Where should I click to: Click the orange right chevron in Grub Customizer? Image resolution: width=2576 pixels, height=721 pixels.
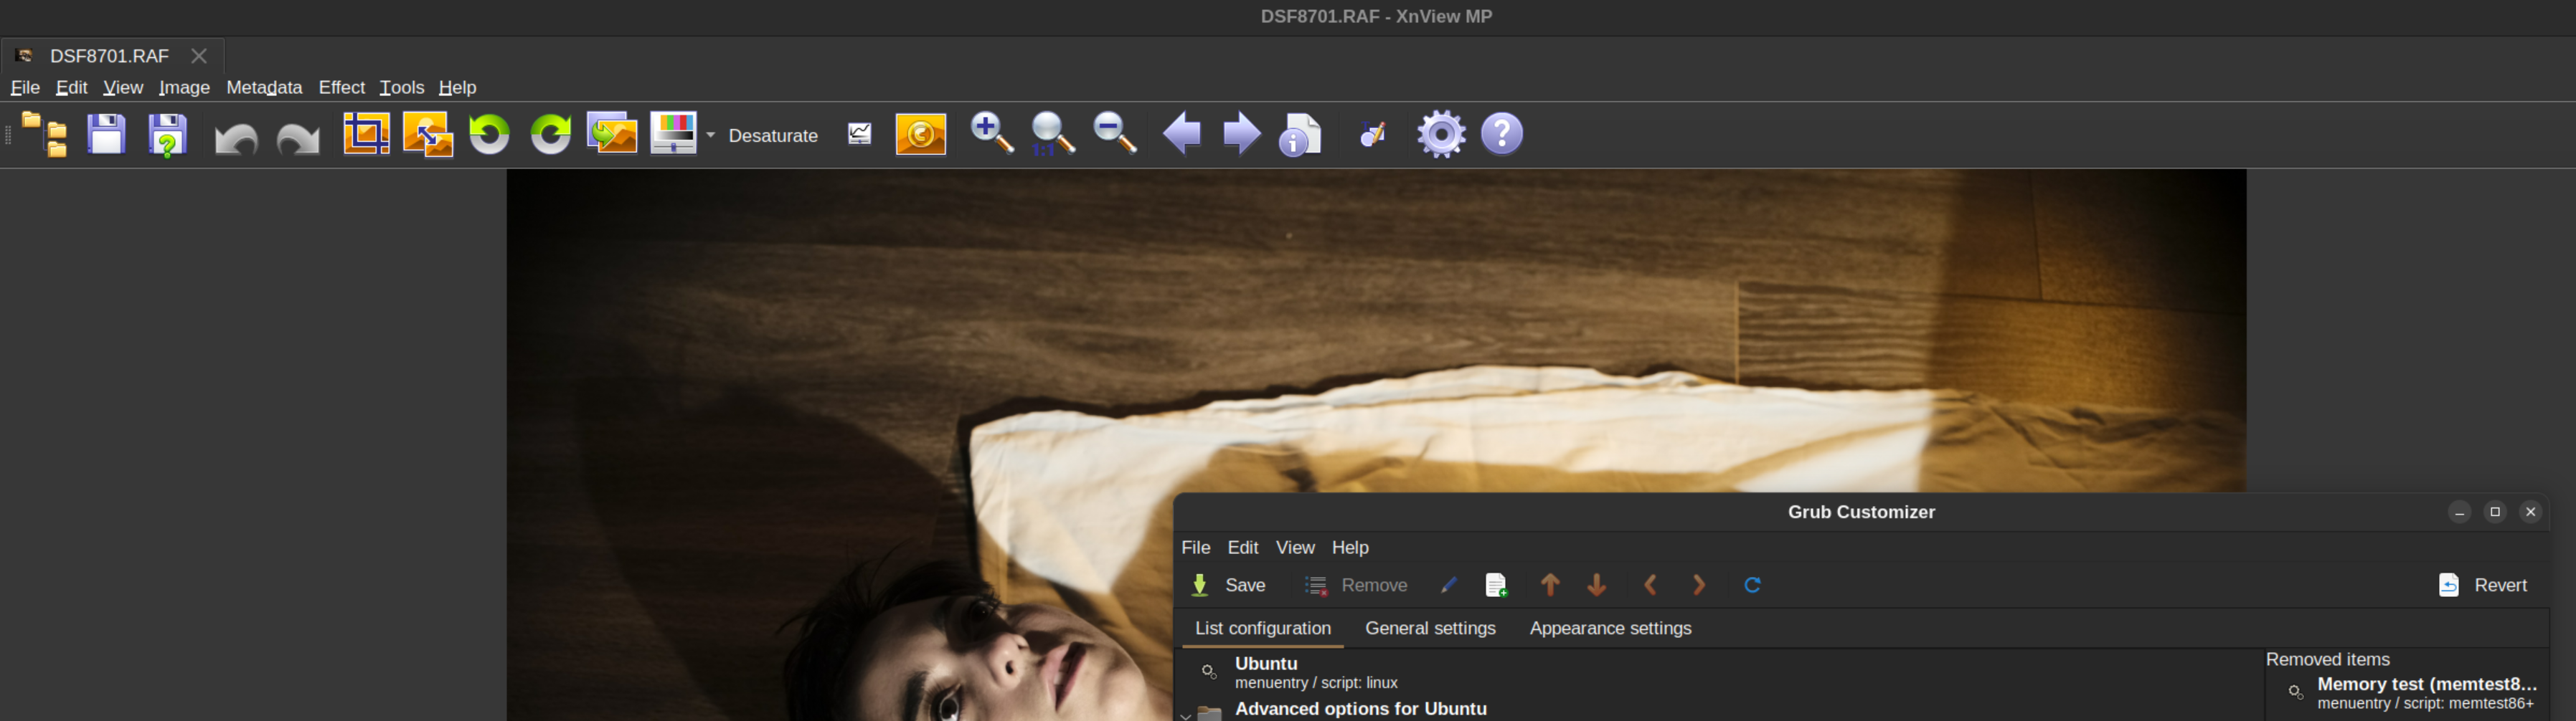click(x=1698, y=586)
